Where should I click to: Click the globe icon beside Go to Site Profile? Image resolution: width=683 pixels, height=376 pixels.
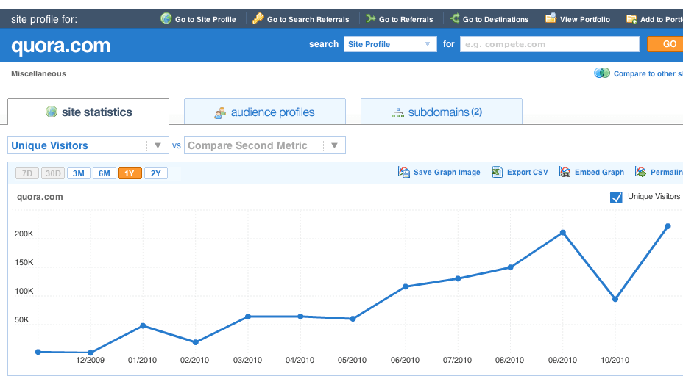tap(166, 18)
